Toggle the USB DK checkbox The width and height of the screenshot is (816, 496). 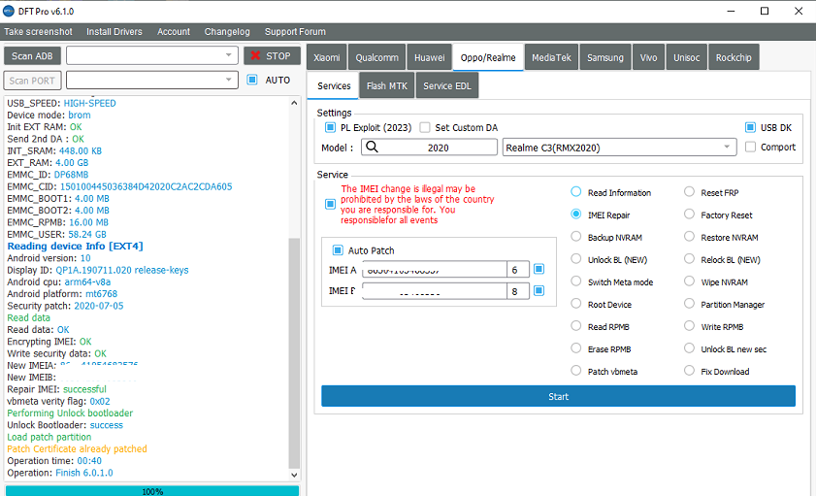[750, 127]
